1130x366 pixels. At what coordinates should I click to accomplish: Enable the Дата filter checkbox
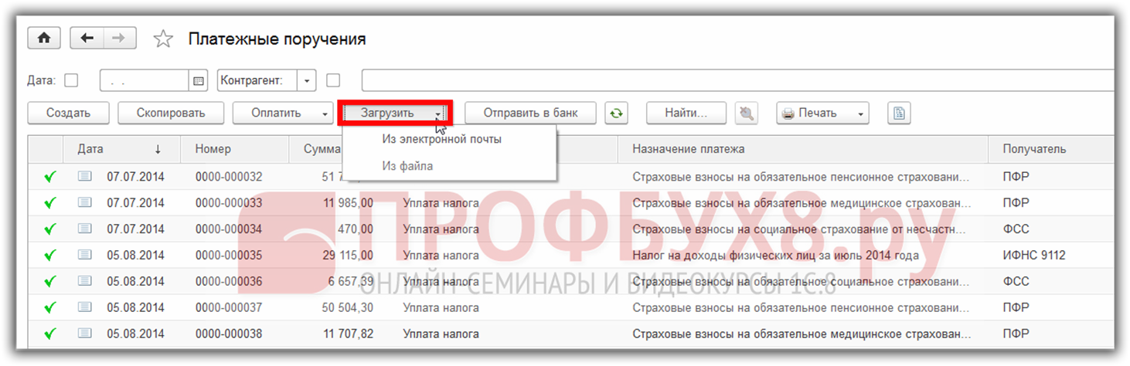(x=71, y=80)
